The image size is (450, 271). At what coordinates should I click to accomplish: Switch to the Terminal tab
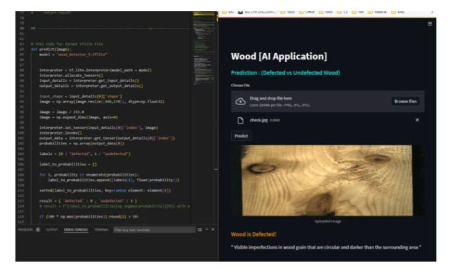101,230
